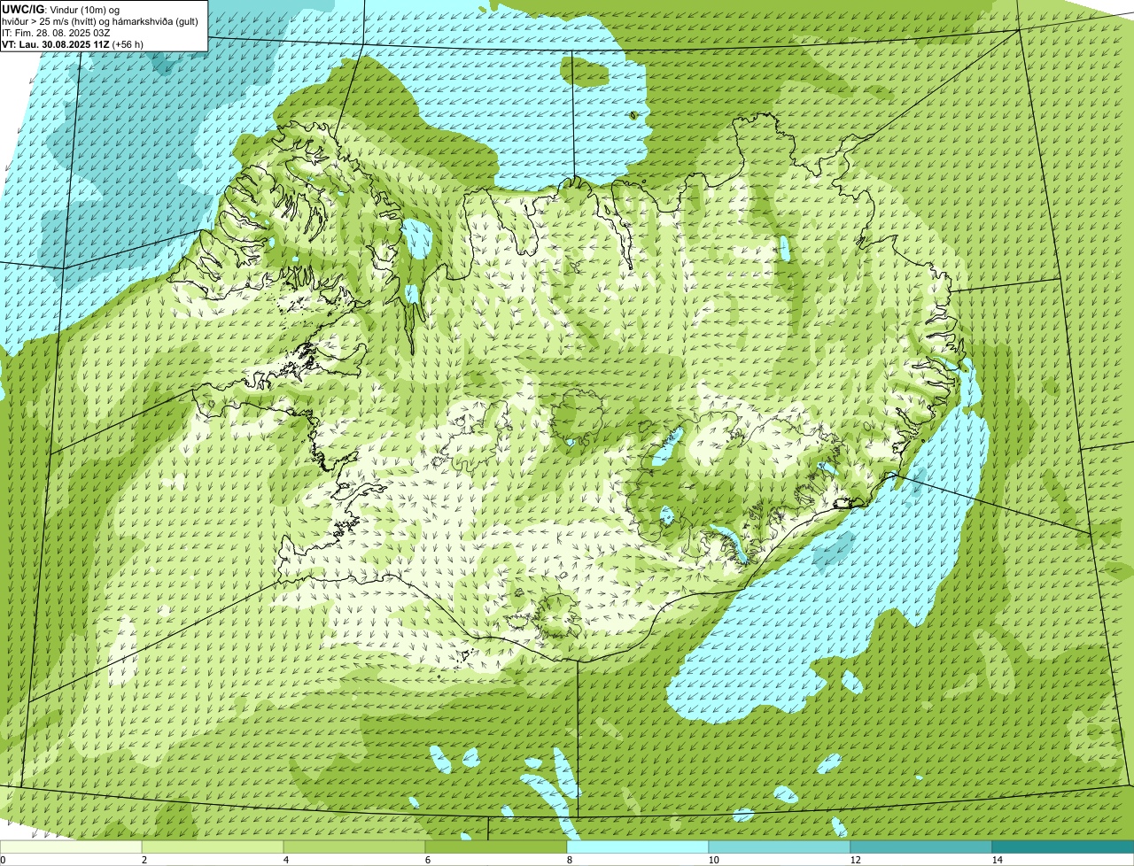Select the 12–14 m/s teal color bar segment

coord(921,847)
